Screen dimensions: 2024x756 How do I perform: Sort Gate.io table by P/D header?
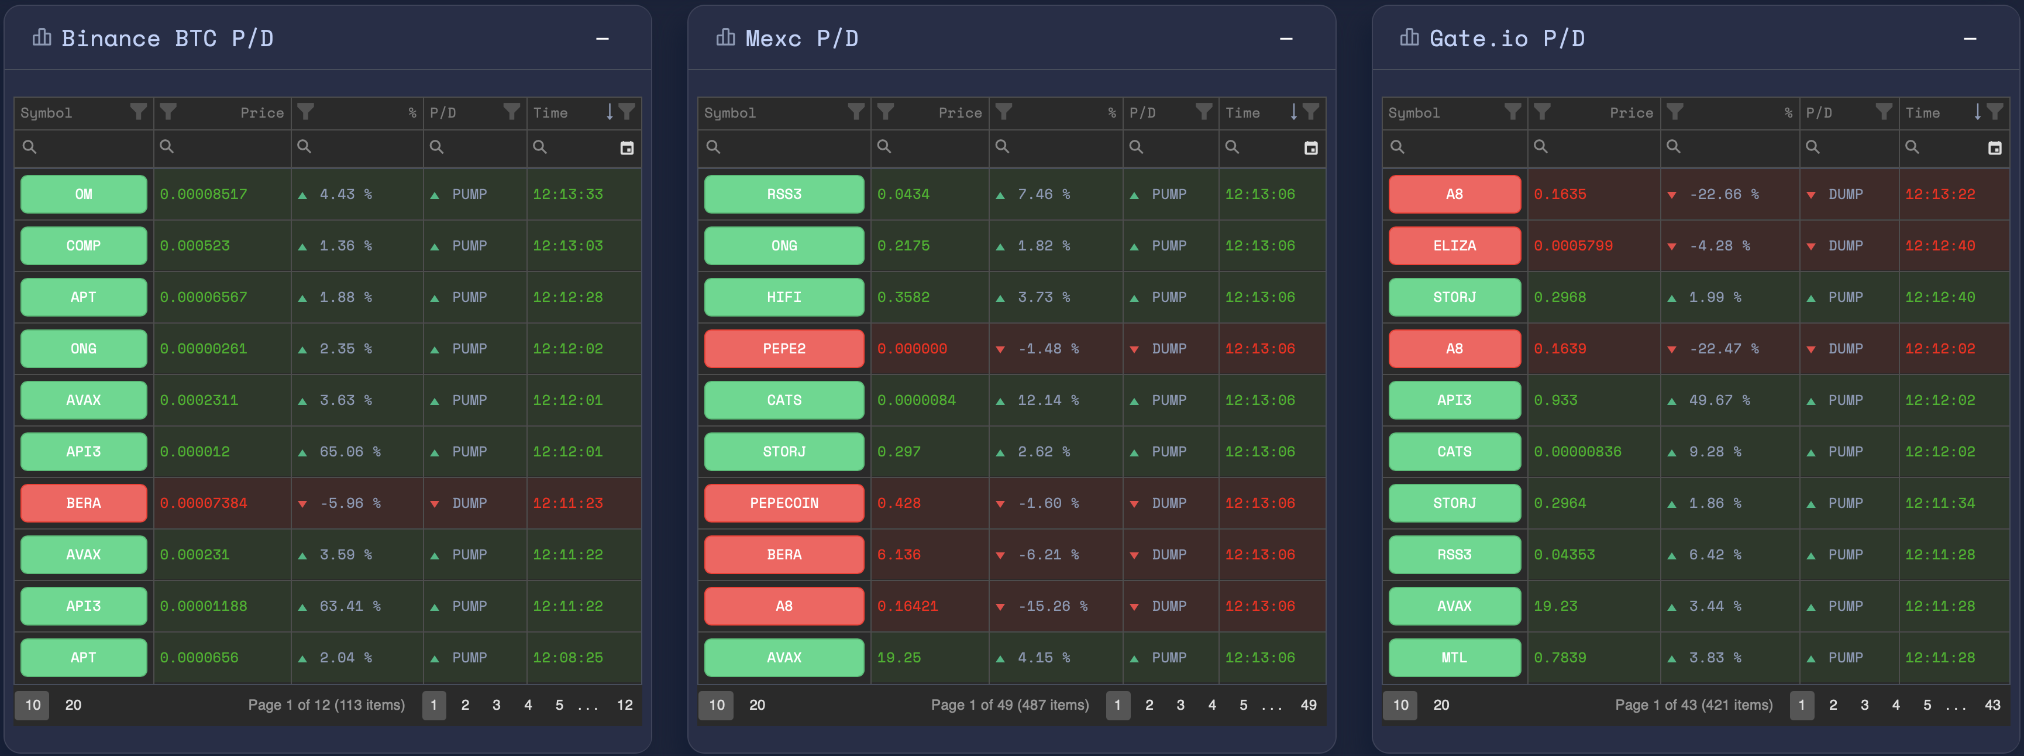[1819, 113]
